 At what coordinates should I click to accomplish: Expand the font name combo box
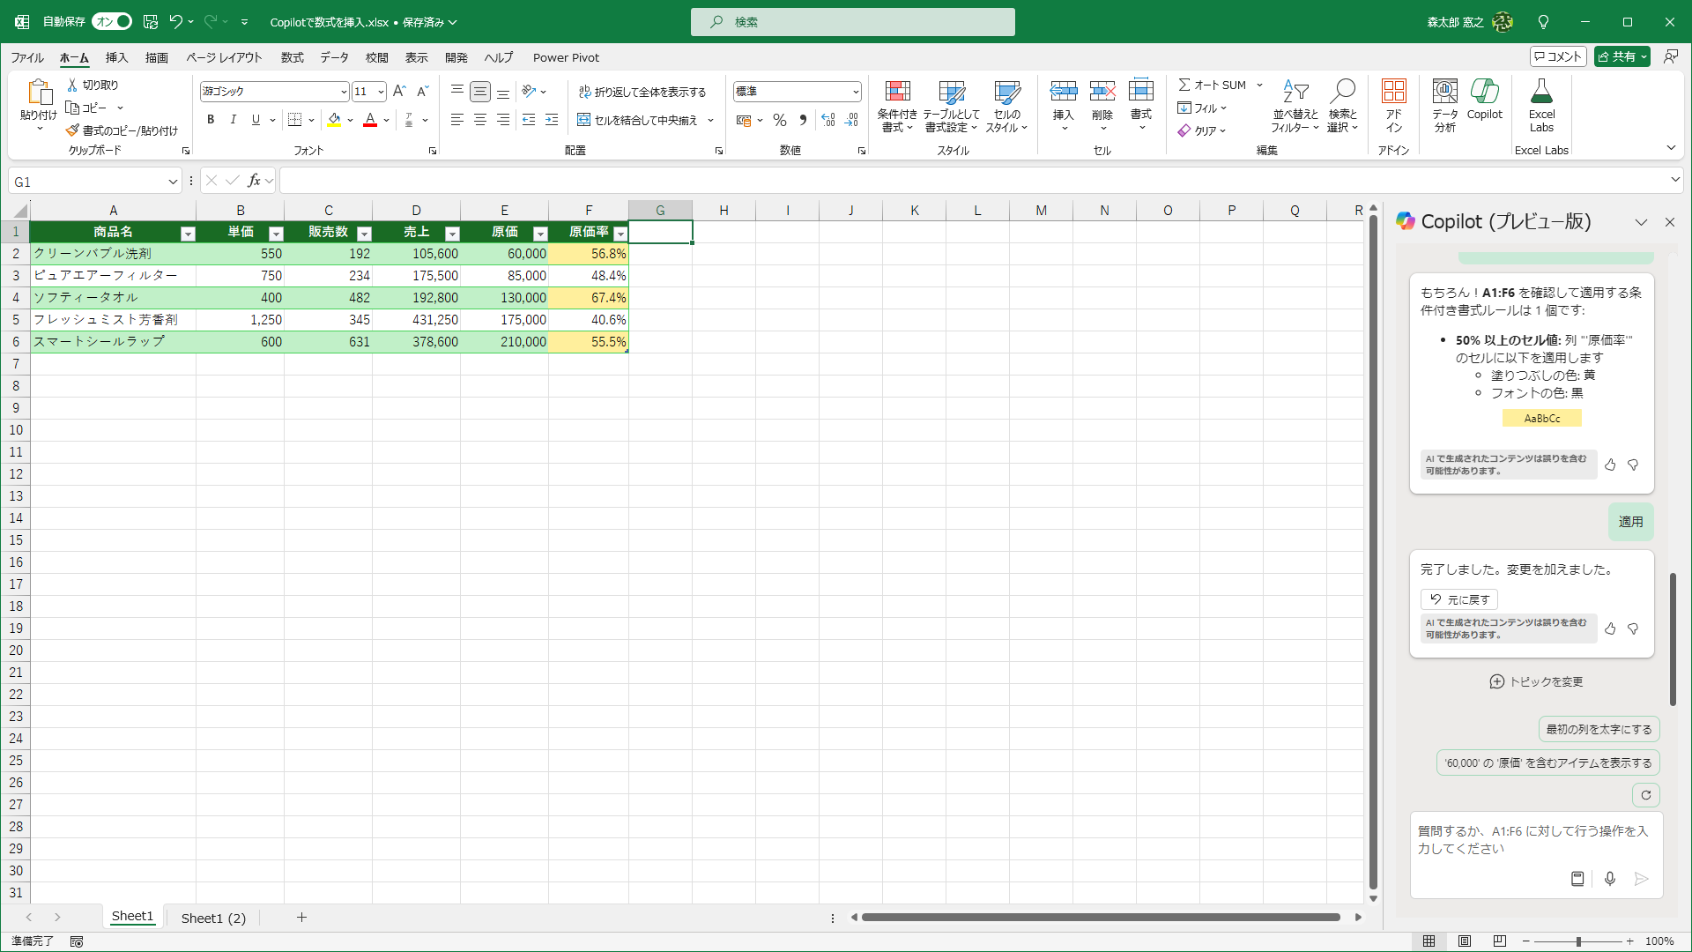[x=343, y=92]
